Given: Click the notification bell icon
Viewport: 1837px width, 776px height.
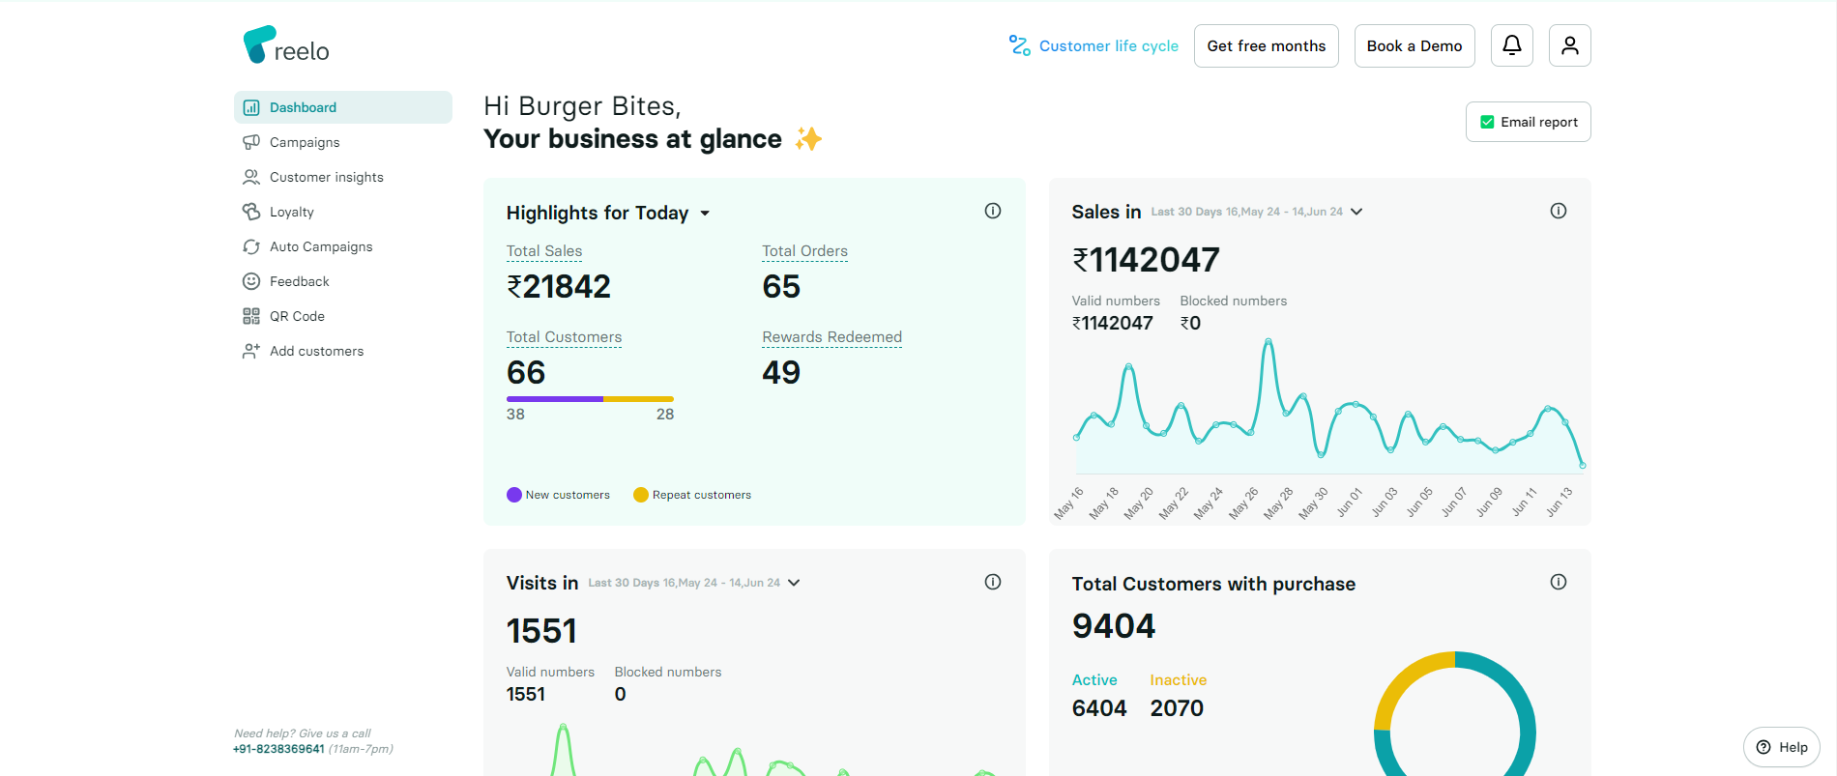Looking at the screenshot, I should (x=1511, y=45).
